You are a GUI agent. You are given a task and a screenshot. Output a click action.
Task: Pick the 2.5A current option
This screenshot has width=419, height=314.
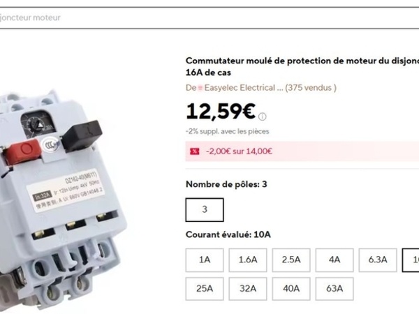pos(291,260)
